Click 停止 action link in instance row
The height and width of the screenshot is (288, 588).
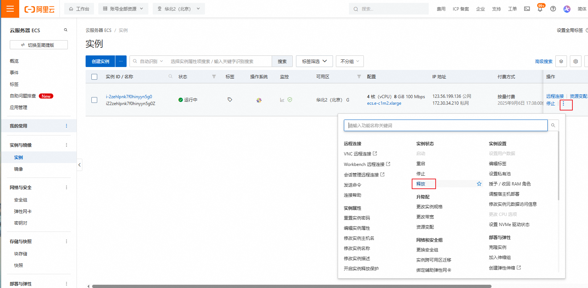tap(551, 104)
